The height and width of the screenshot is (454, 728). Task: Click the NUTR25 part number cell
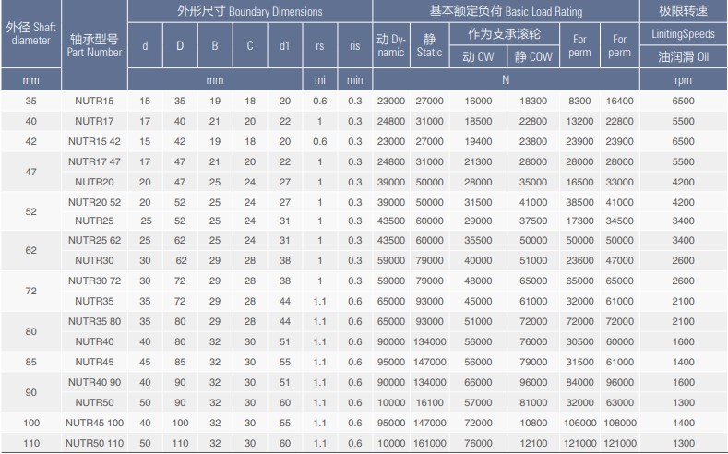[x=94, y=221]
